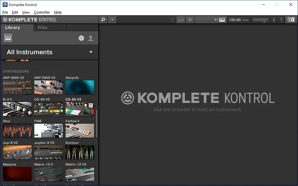The height and width of the screenshot is (186, 298).
Task: Select the CS-80 V2 thumbnail
Action: coord(48,109)
